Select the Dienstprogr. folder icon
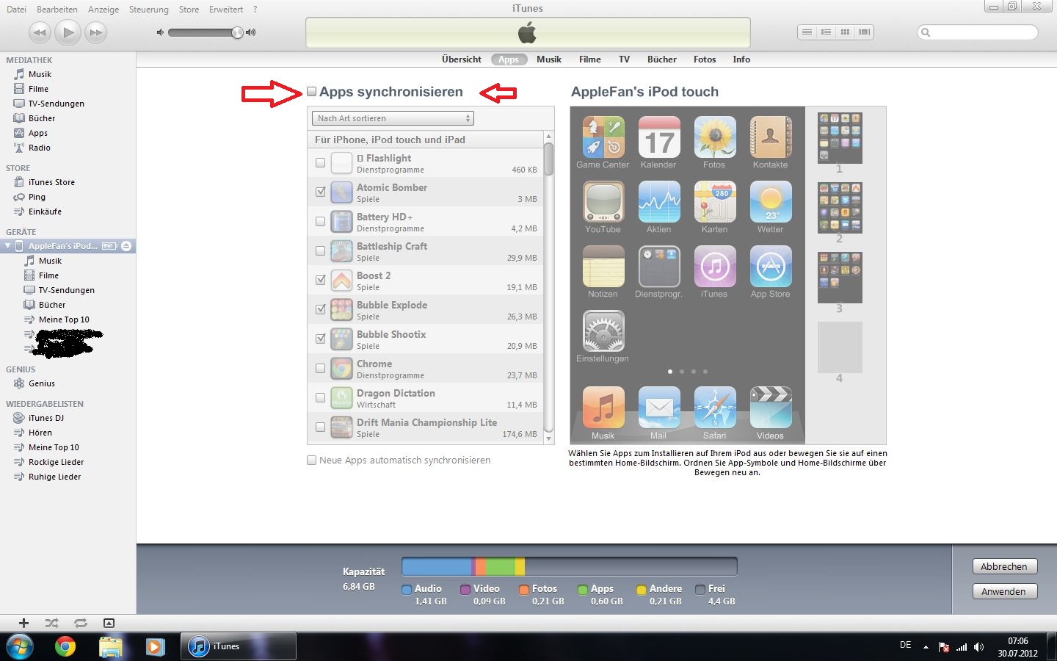The image size is (1057, 661). tap(658, 267)
